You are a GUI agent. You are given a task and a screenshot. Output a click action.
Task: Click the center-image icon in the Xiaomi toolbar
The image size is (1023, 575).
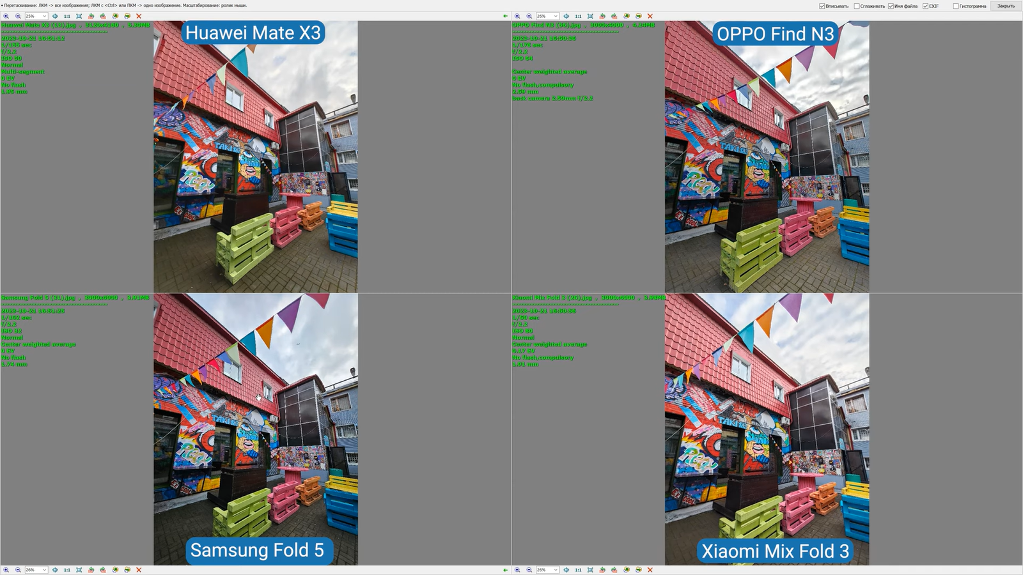[566, 570]
